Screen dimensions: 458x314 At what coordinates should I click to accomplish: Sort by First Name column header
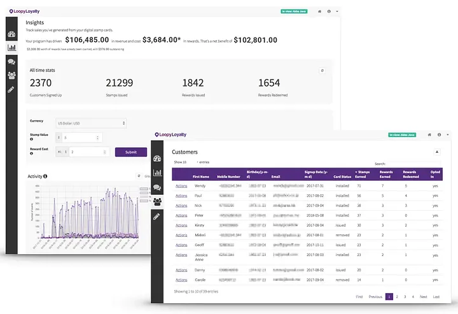click(201, 176)
